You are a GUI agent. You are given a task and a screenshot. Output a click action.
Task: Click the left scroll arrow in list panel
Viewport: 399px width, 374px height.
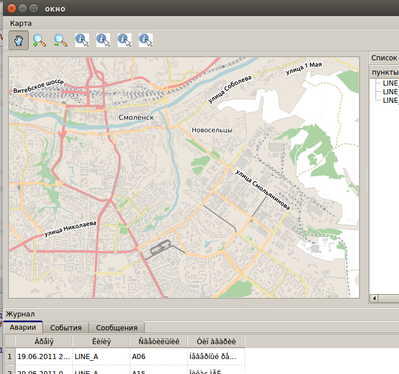tap(374, 299)
